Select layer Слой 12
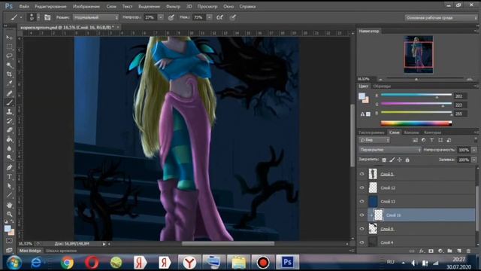The width and height of the screenshot is (481, 271). [416, 187]
